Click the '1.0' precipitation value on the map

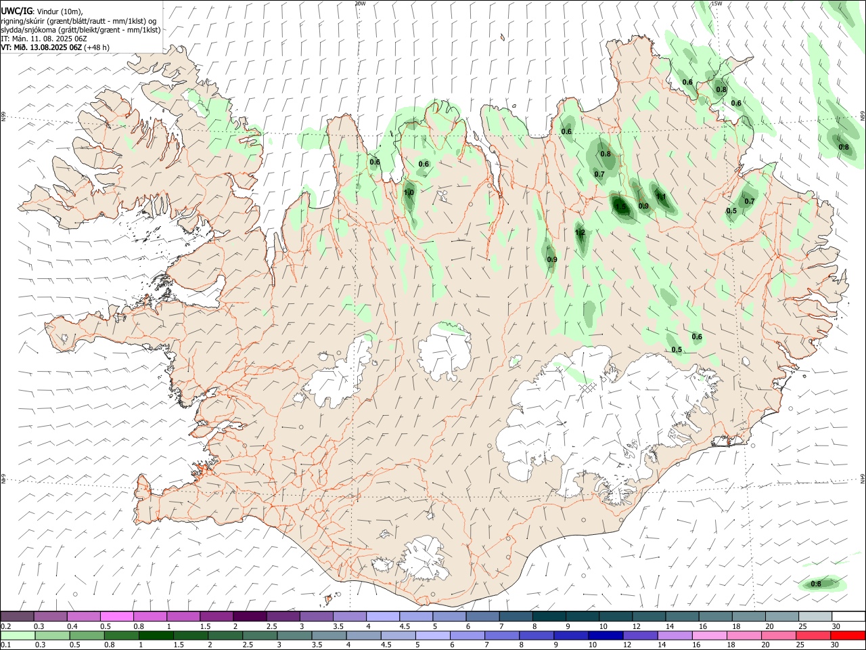409,193
